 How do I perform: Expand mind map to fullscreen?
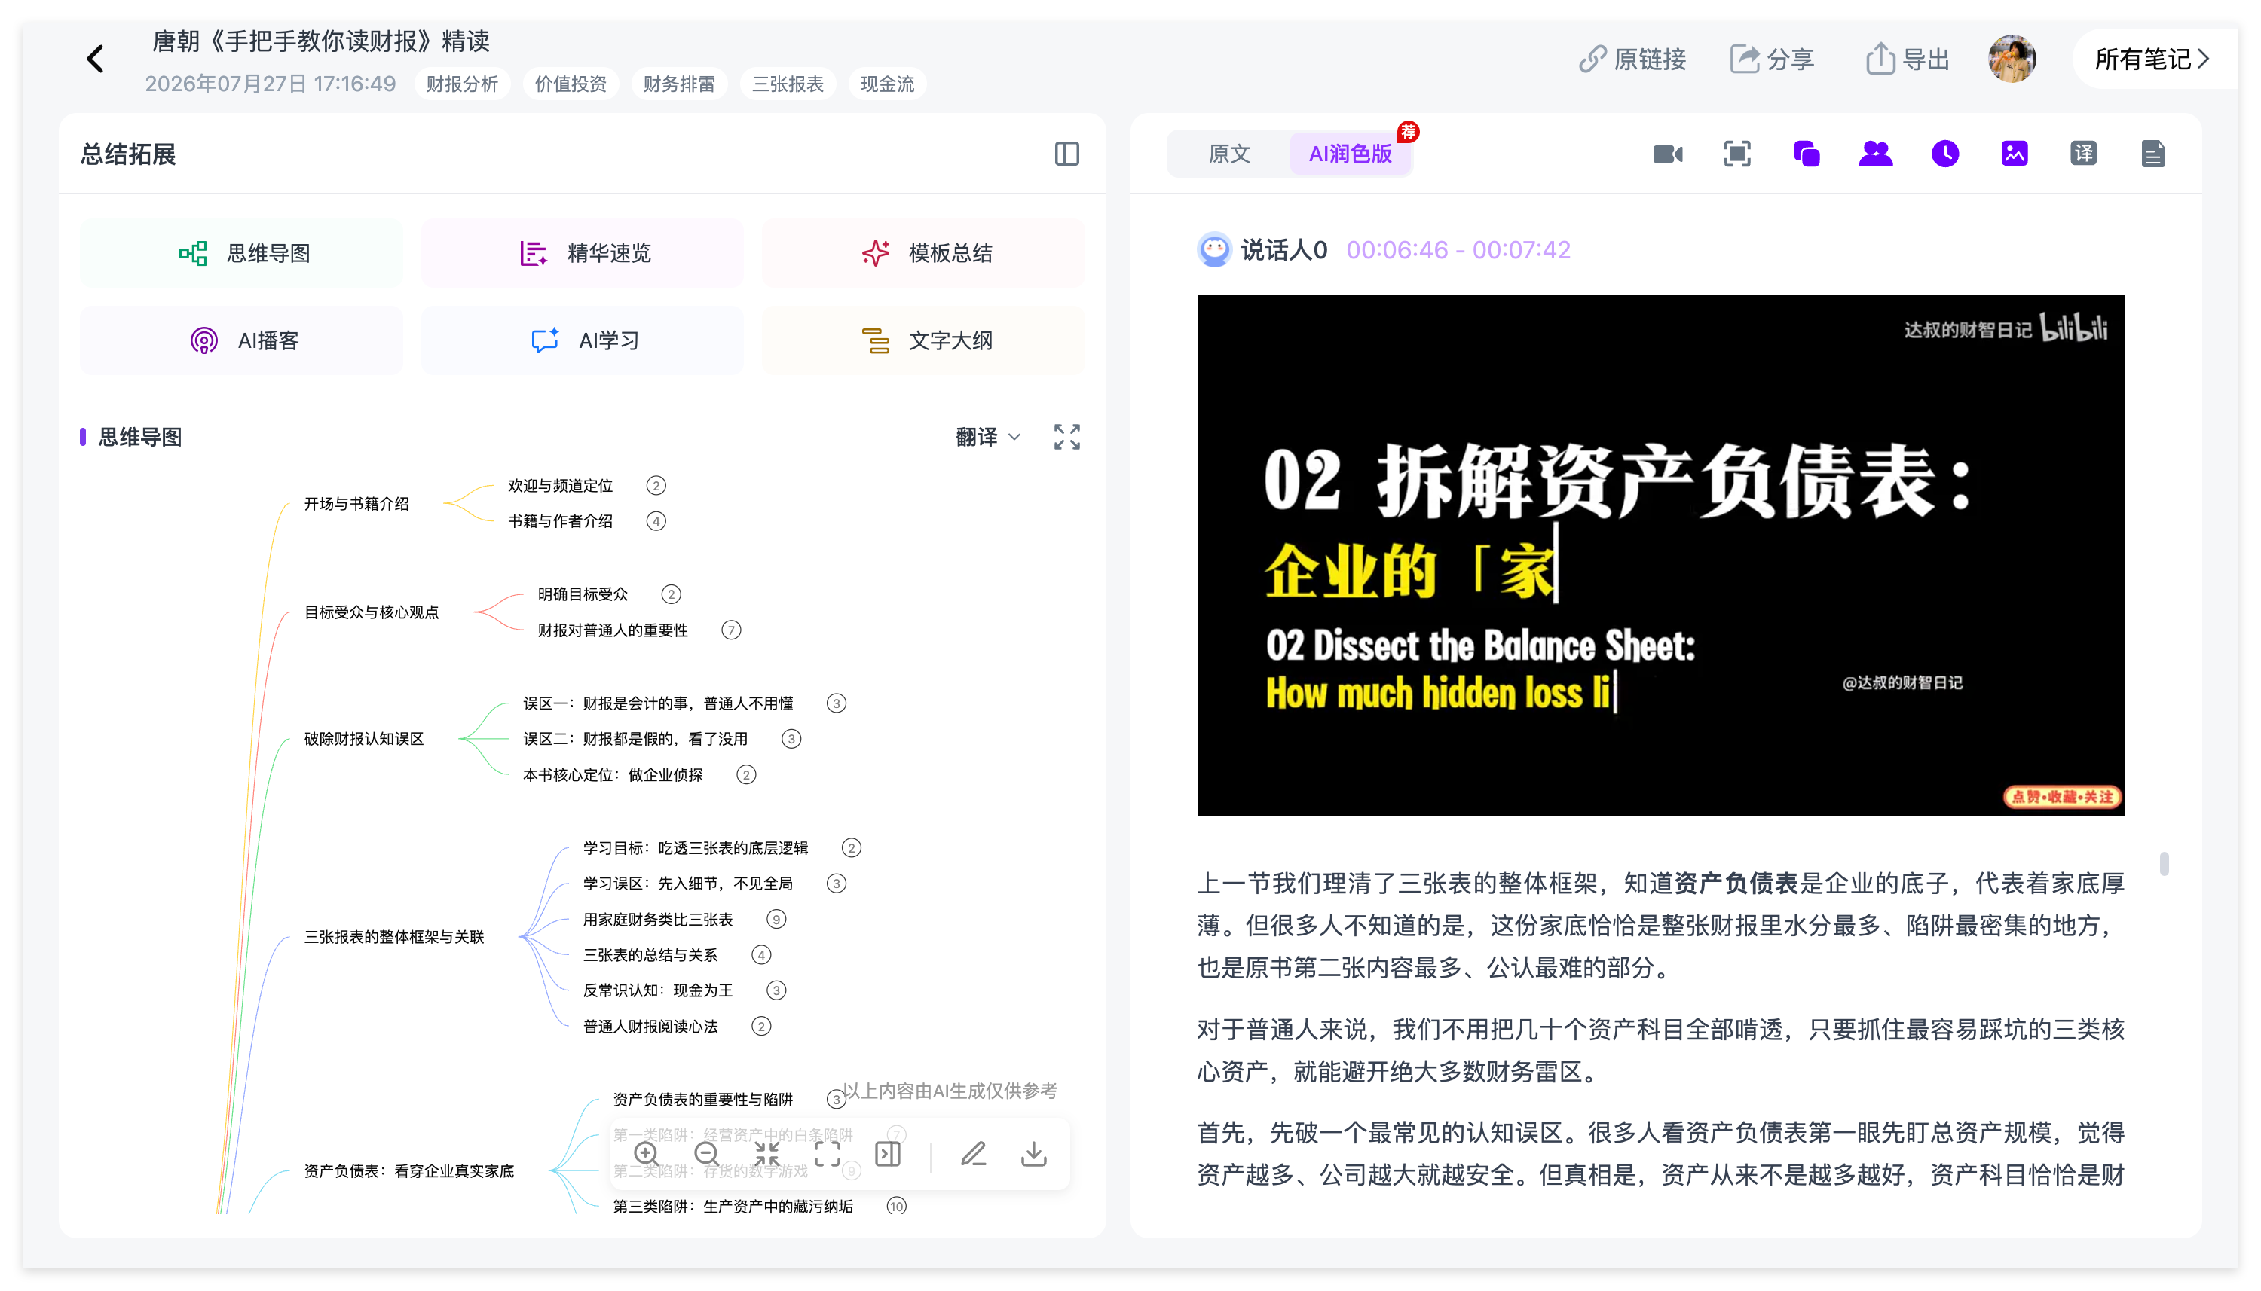coord(1066,437)
